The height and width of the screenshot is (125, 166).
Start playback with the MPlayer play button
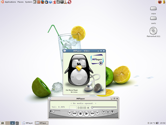pyautogui.click(x=86, y=114)
